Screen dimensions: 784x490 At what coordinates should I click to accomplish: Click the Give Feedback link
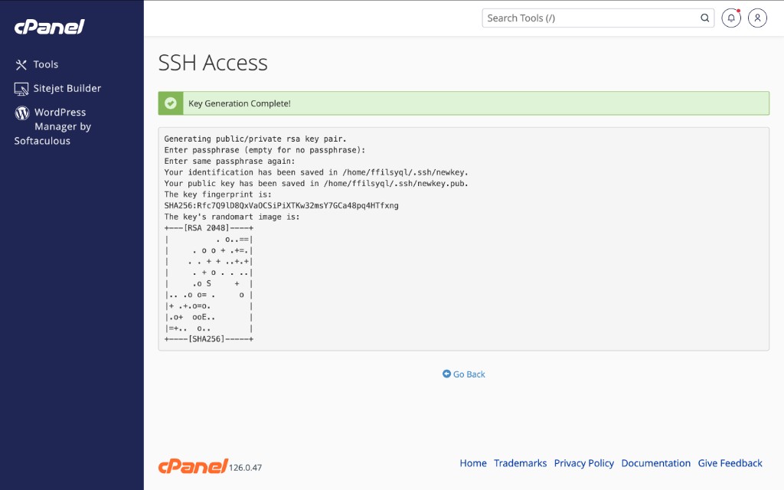click(730, 463)
